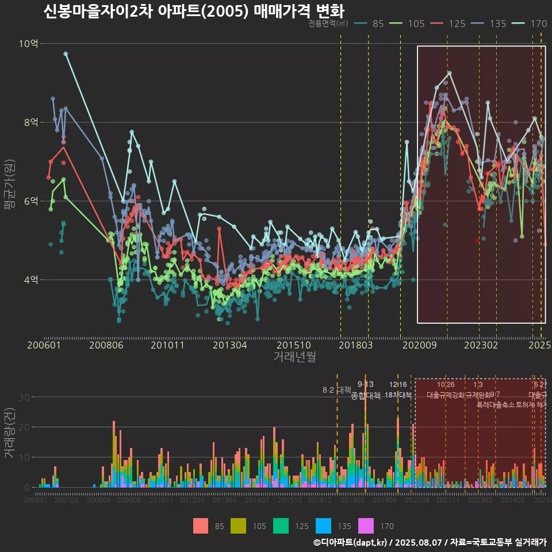The width and height of the screenshot is (552, 552).
Task: Select the 135 series in top line legend
Action: tap(489, 24)
